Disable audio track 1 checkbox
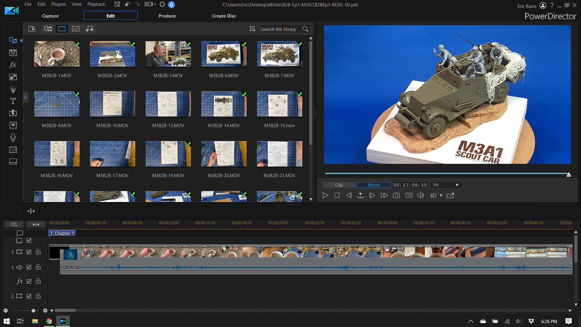The width and height of the screenshot is (581, 327). point(29,267)
